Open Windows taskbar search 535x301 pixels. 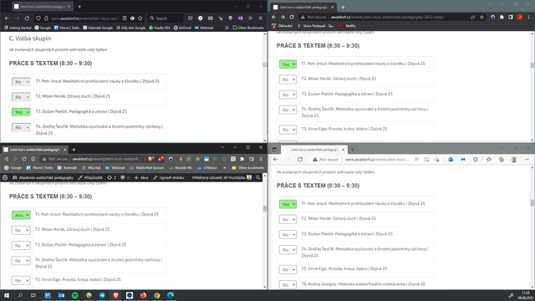click(x=20, y=295)
